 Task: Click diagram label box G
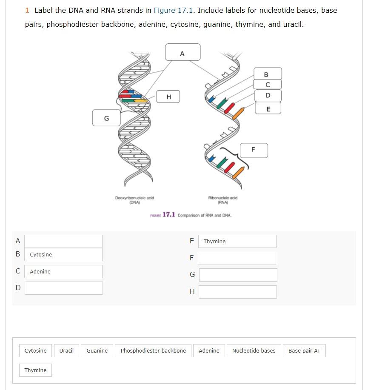click(x=106, y=118)
